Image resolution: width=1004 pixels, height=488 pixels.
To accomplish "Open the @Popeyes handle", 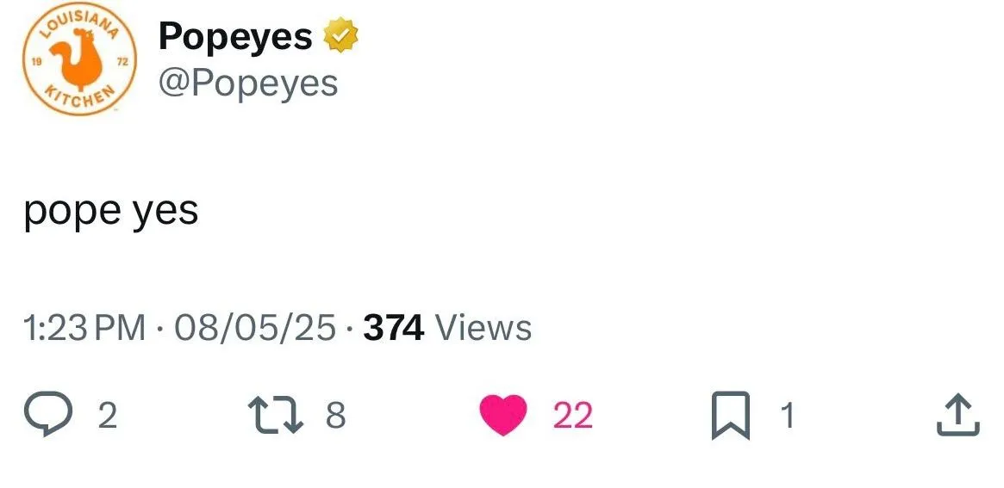I will point(248,83).
